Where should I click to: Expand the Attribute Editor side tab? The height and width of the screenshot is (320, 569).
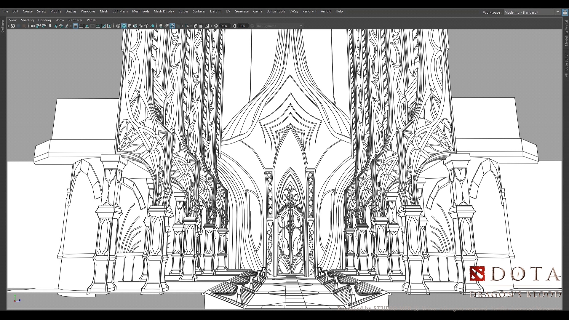(x=566, y=65)
